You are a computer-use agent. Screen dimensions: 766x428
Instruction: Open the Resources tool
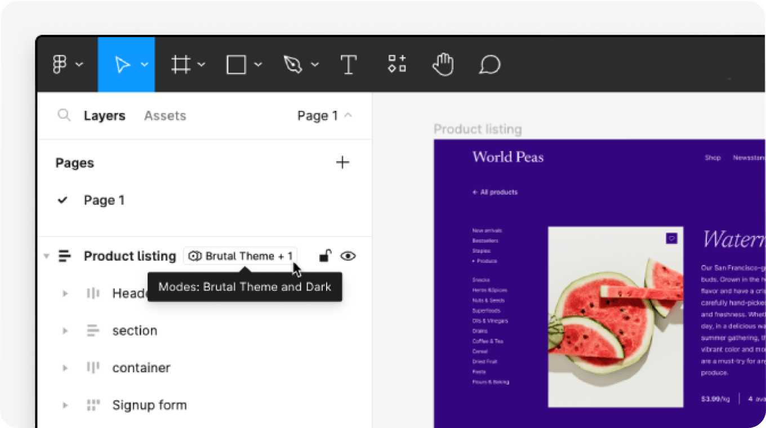click(397, 64)
